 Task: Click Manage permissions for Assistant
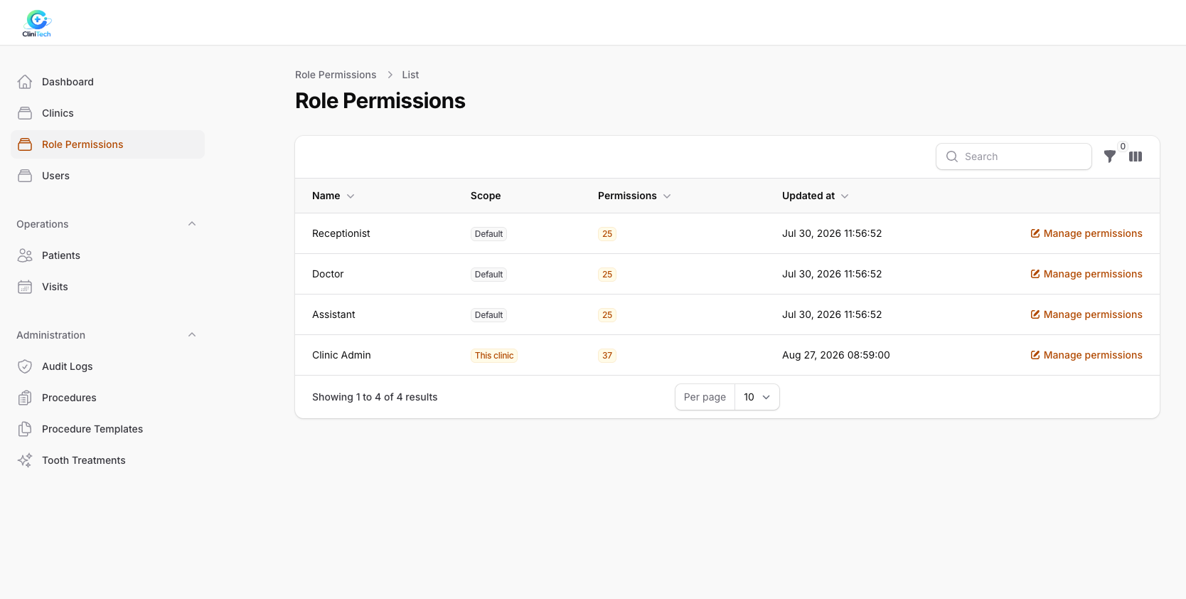[x=1086, y=314]
